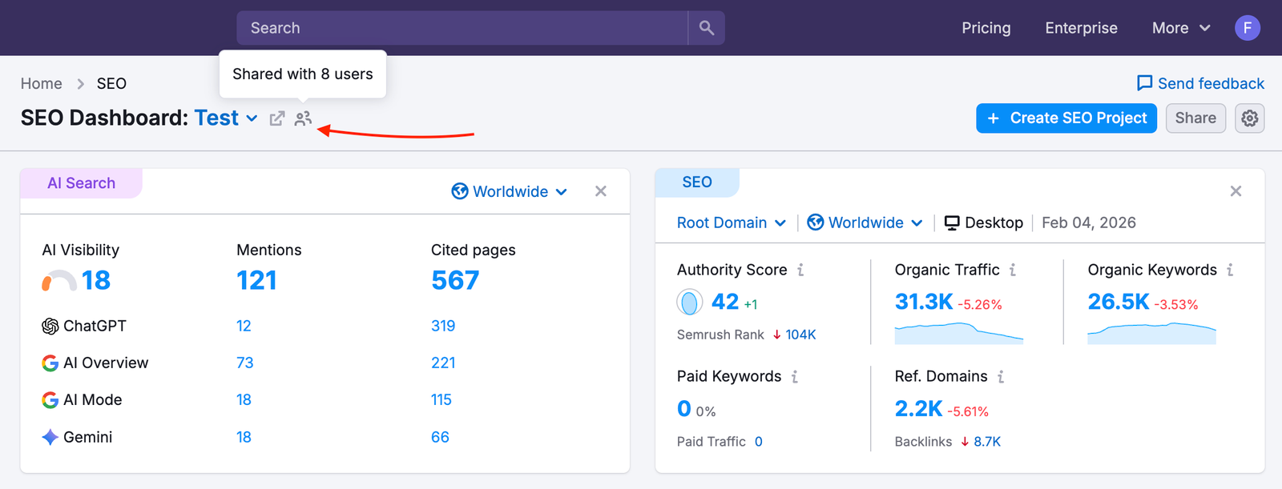1282x489 pixels.
Task: Click the Organic Traffic trend chart
Action: pyautogui.click(x=959, y=333)
